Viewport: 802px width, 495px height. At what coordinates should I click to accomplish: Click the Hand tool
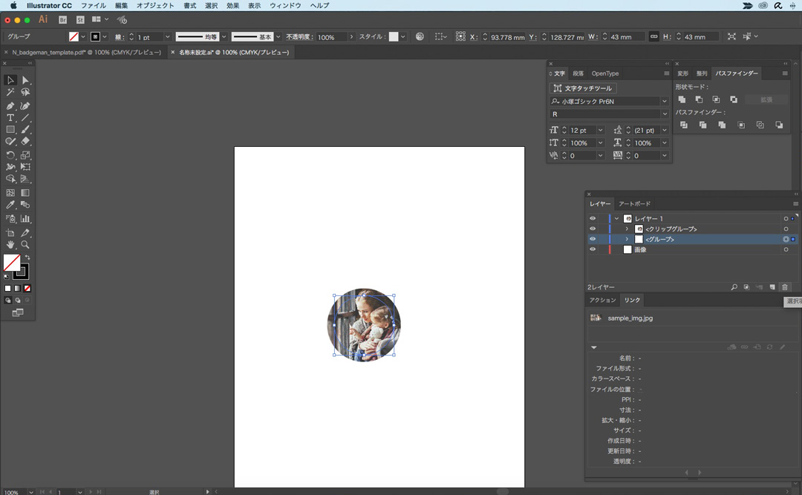10,244
